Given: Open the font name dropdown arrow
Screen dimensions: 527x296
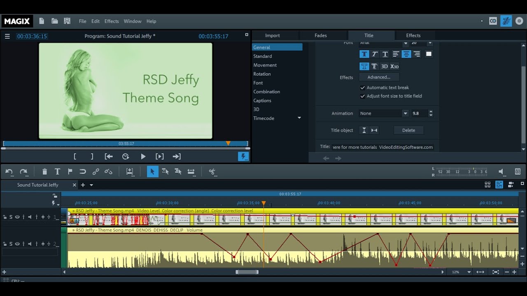Looking at the screenshot, I should click(x=406, y=43).
